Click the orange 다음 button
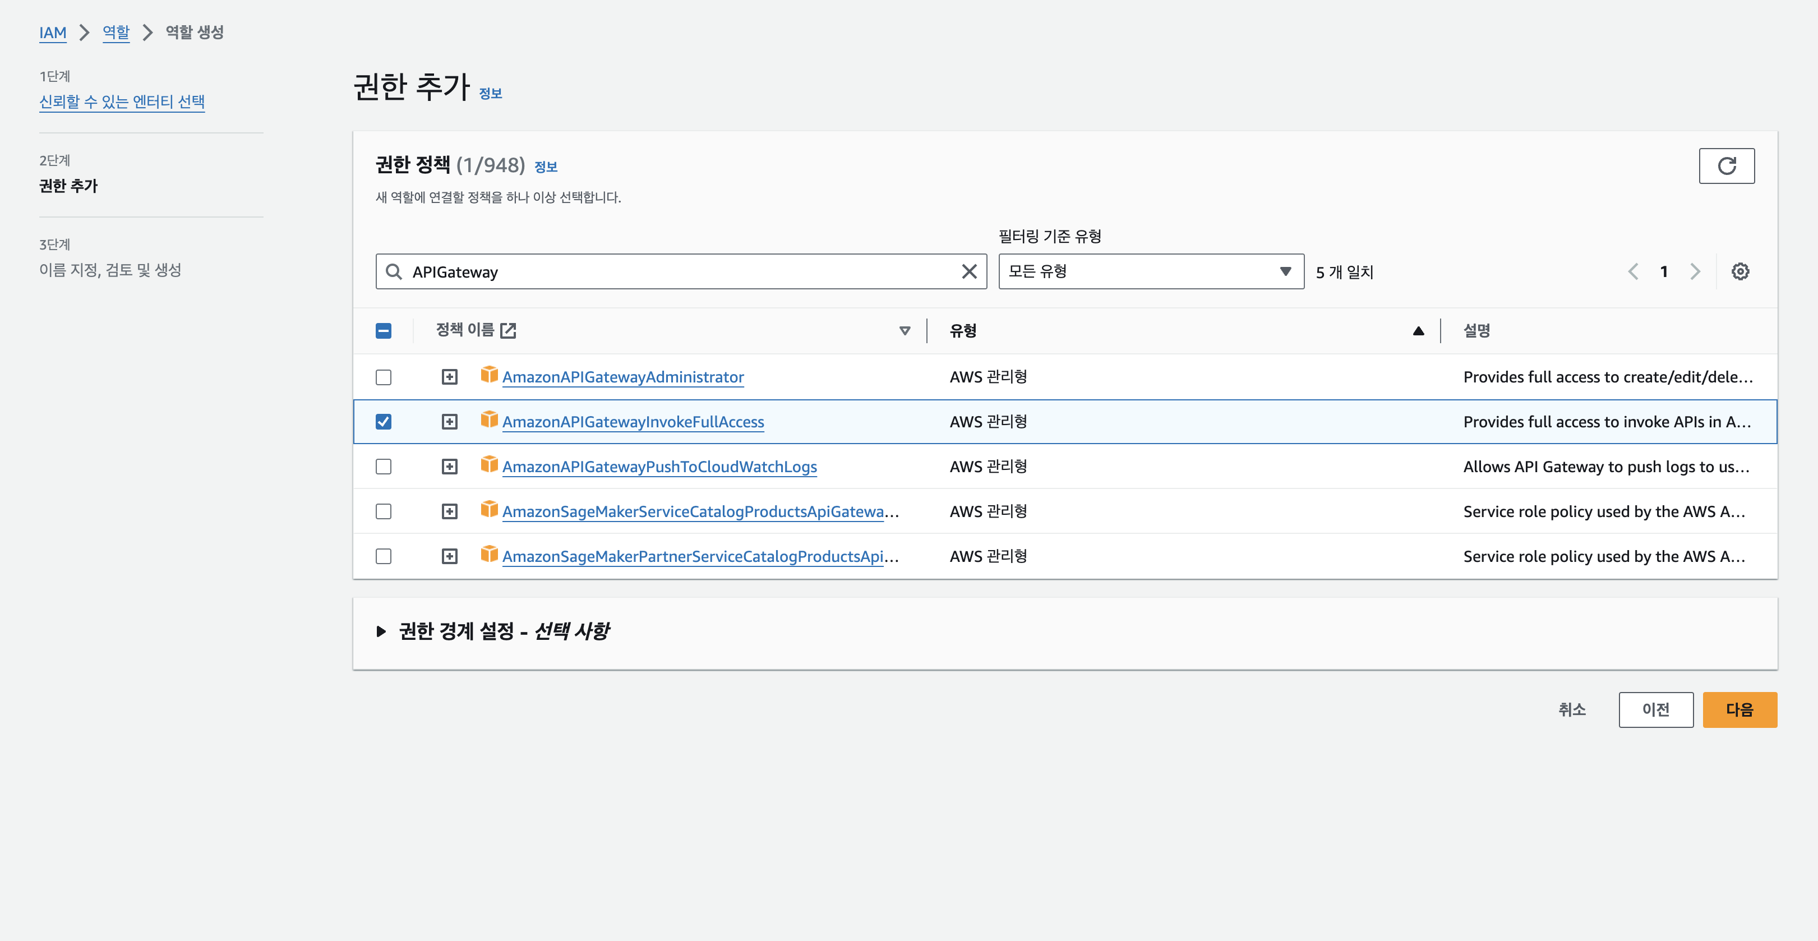This screenshot has width=1818, height=941. [1739, 709]
